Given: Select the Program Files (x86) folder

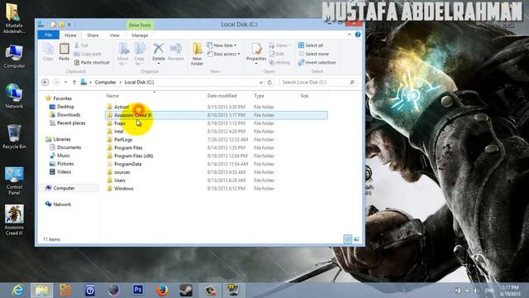Looking at the screenshot, I should point(134,156).
